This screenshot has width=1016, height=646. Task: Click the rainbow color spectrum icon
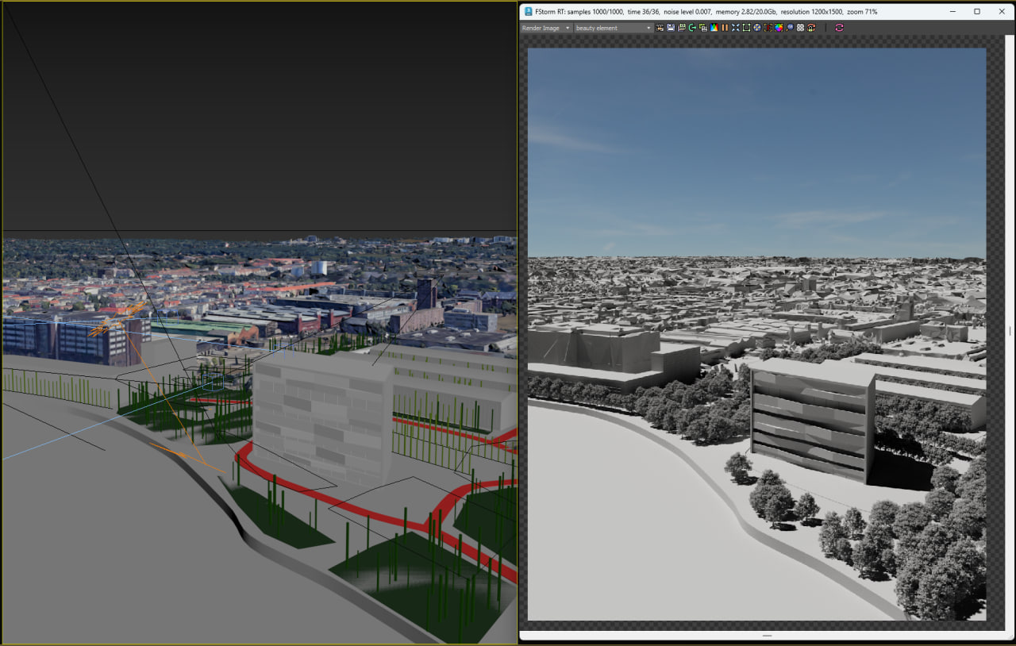pyautogui.click(x=714, y=28)
